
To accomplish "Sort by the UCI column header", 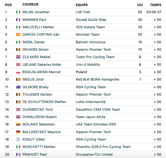I will (x=140, y=5).
